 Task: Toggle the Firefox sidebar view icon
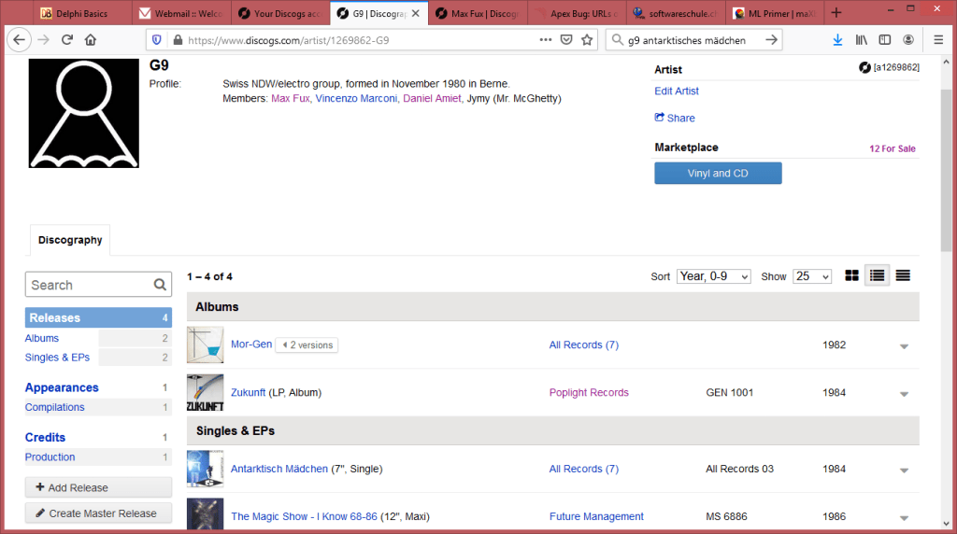pos(884,40)
